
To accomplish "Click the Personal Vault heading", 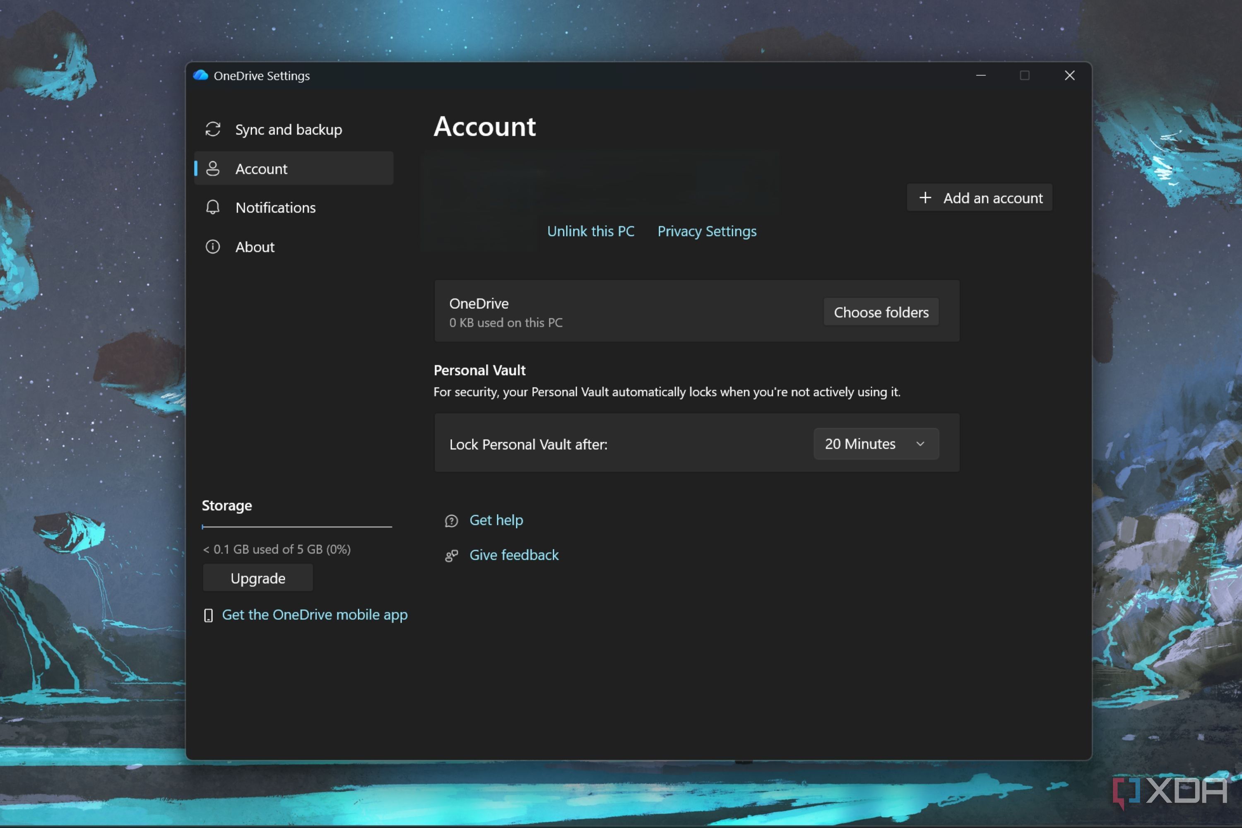I will [479, 370].
